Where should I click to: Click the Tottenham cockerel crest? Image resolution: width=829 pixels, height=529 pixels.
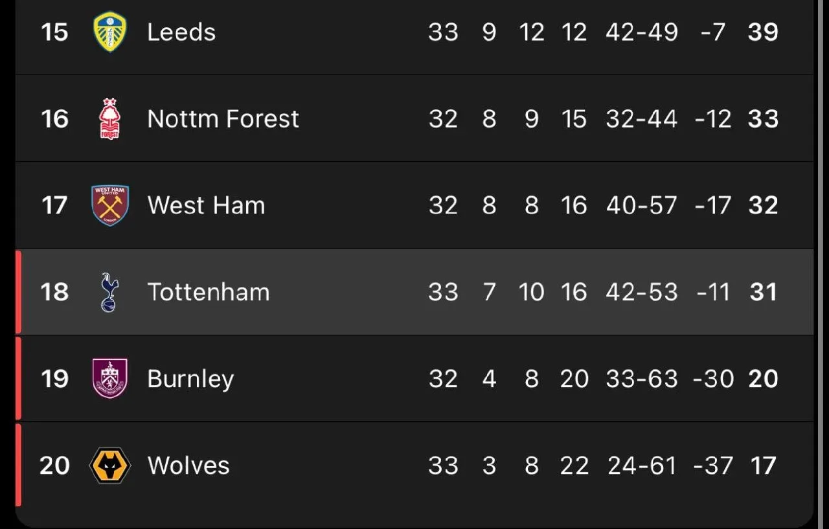point(110,292)
